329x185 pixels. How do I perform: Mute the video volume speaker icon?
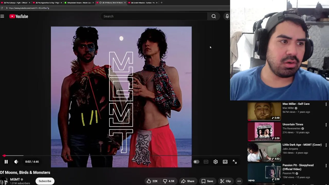[x=16, y=162]
